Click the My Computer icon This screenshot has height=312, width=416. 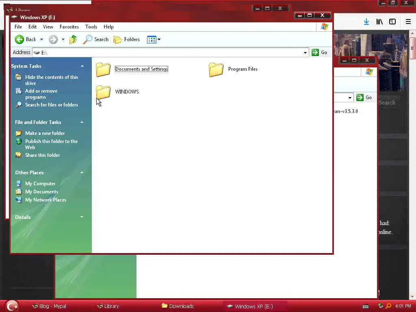click(19, 184)
